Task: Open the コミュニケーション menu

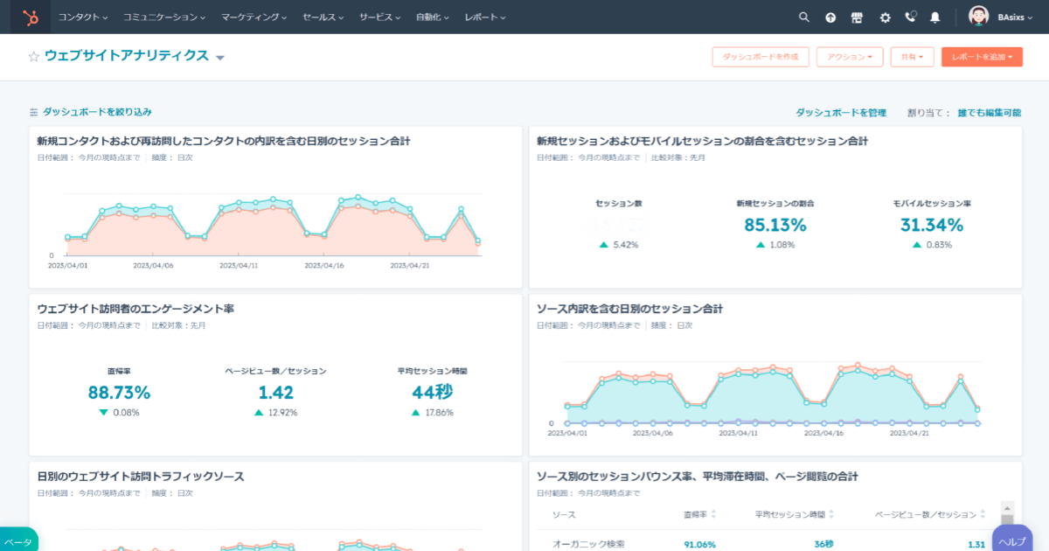Action: pos(164,17)
